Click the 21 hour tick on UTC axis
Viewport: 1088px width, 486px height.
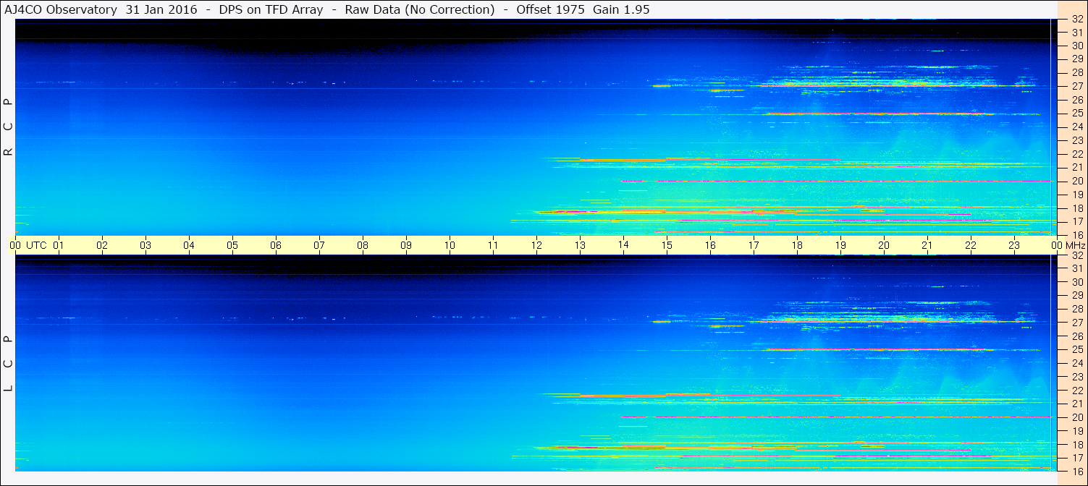927,245
